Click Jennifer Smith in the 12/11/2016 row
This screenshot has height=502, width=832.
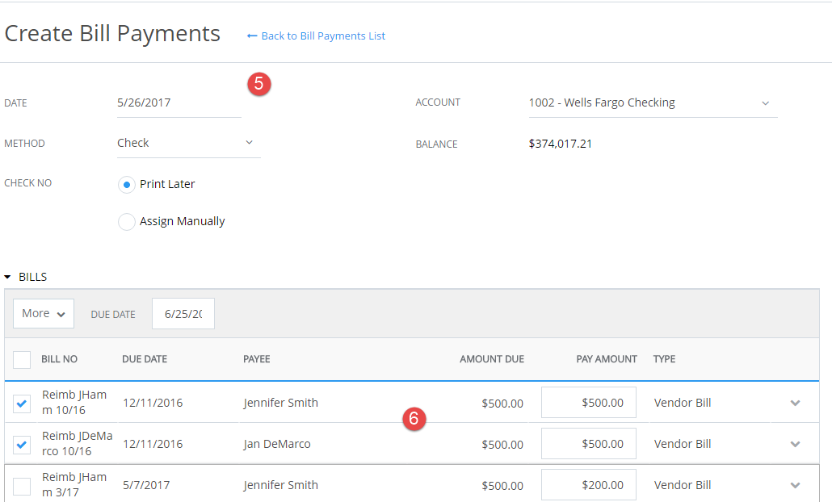coord(280,403)
